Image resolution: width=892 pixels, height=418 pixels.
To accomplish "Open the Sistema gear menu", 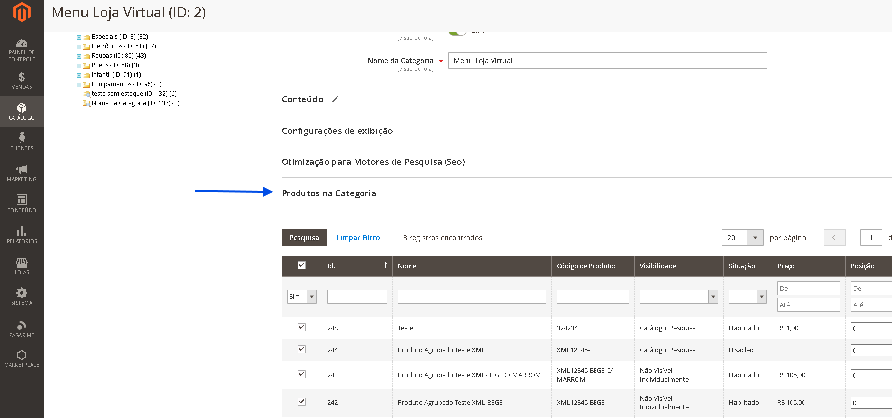I will coord(22,297).
